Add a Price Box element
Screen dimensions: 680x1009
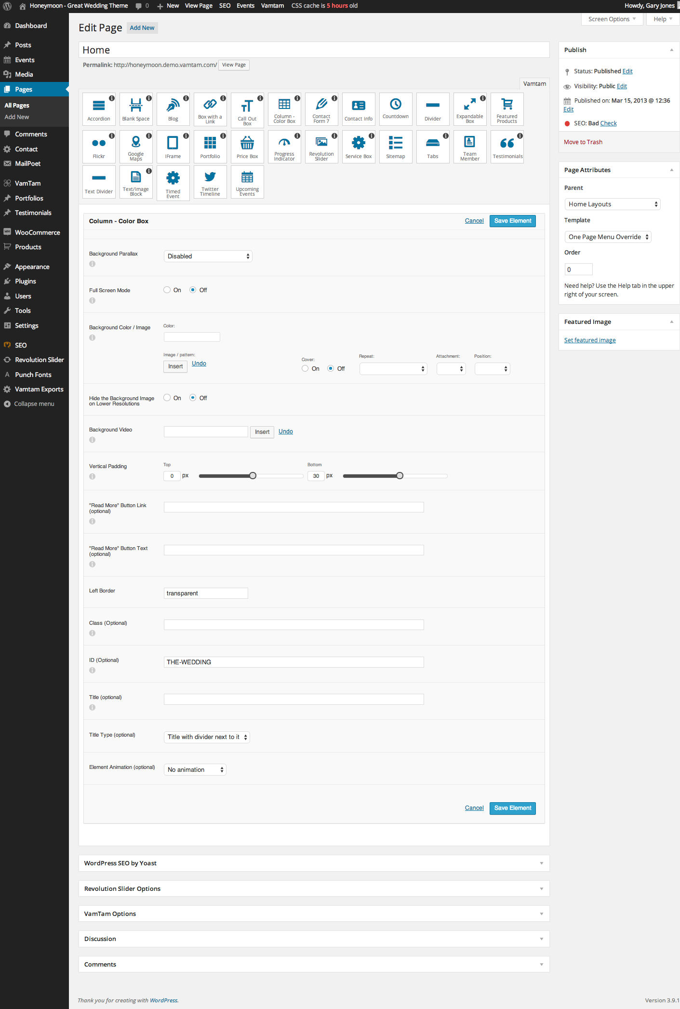pyautogui.click(x=247, y=147)
